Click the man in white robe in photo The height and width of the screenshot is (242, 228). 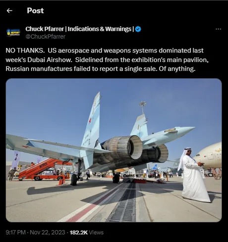tap(195, 175)
